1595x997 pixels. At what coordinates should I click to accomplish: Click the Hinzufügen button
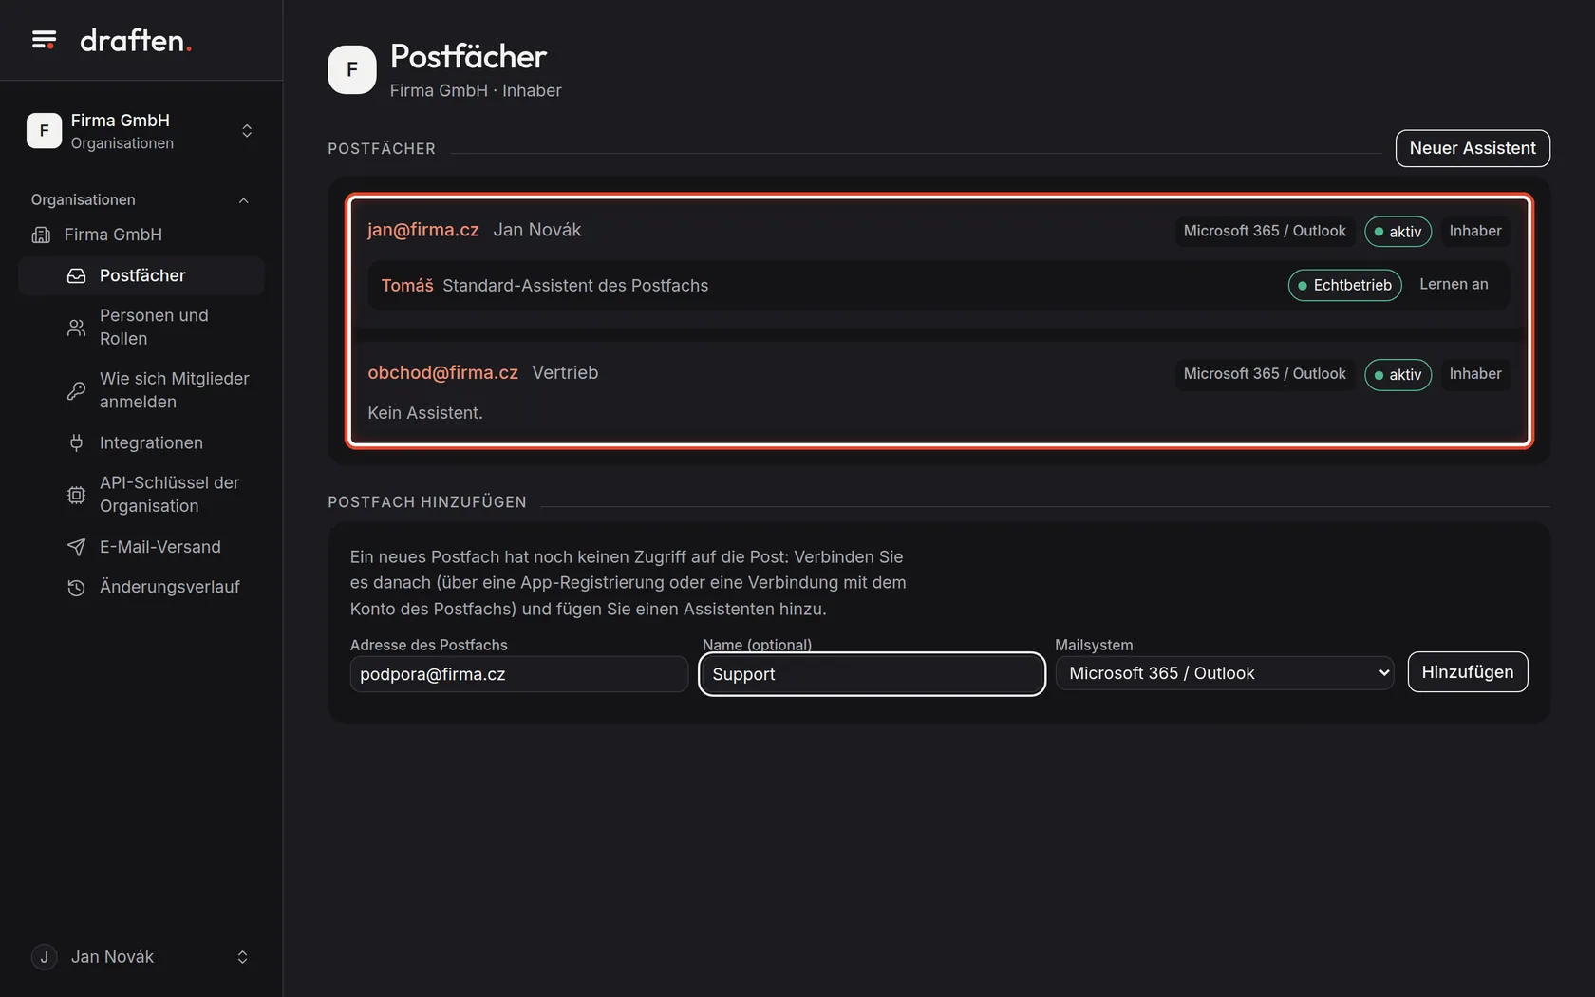click(x=1468, y=672)
